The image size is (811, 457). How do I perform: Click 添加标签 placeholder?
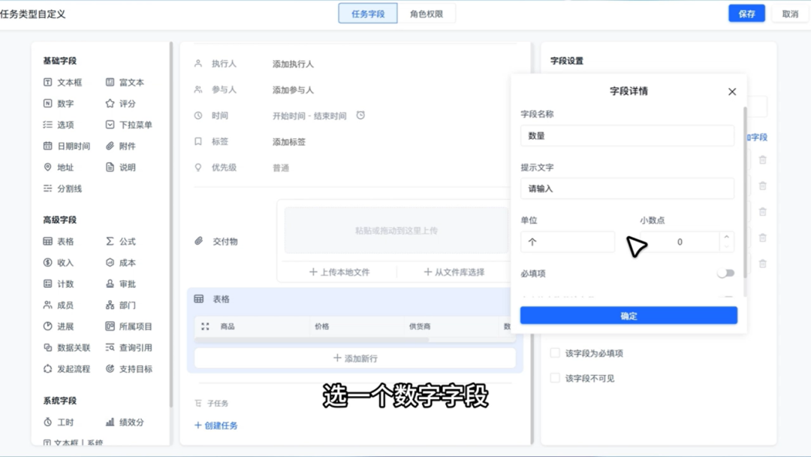point(288,141)
